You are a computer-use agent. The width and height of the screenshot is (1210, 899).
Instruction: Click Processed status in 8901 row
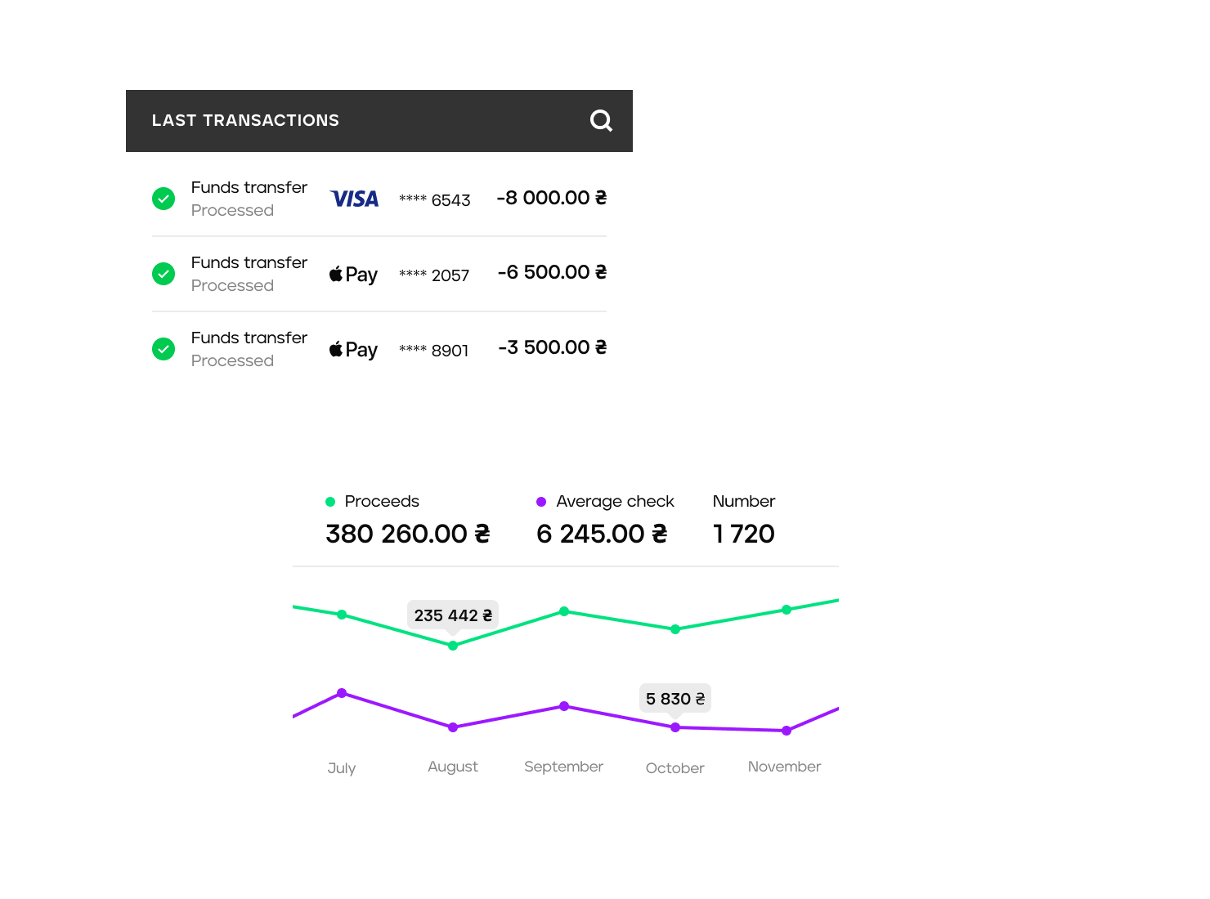pyautogui.click(x=232, y=360)
